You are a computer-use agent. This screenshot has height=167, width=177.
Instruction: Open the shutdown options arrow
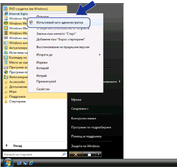[x=99, y=155]
